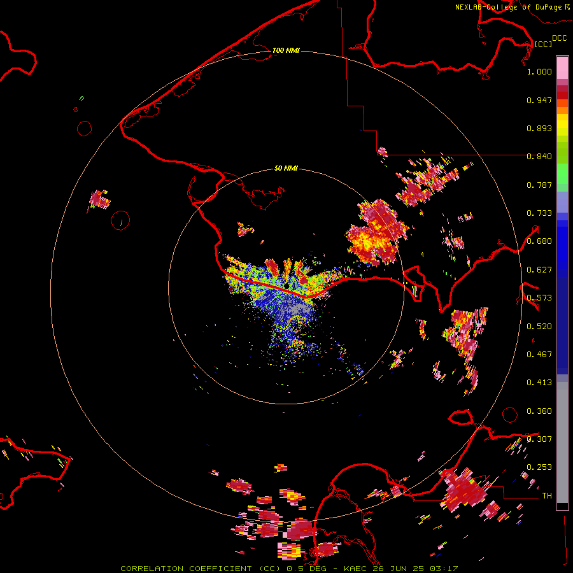This screenshot has height=573, width=573.
Task: Select the 0.413 value on the scale
Action: [539, 383]
